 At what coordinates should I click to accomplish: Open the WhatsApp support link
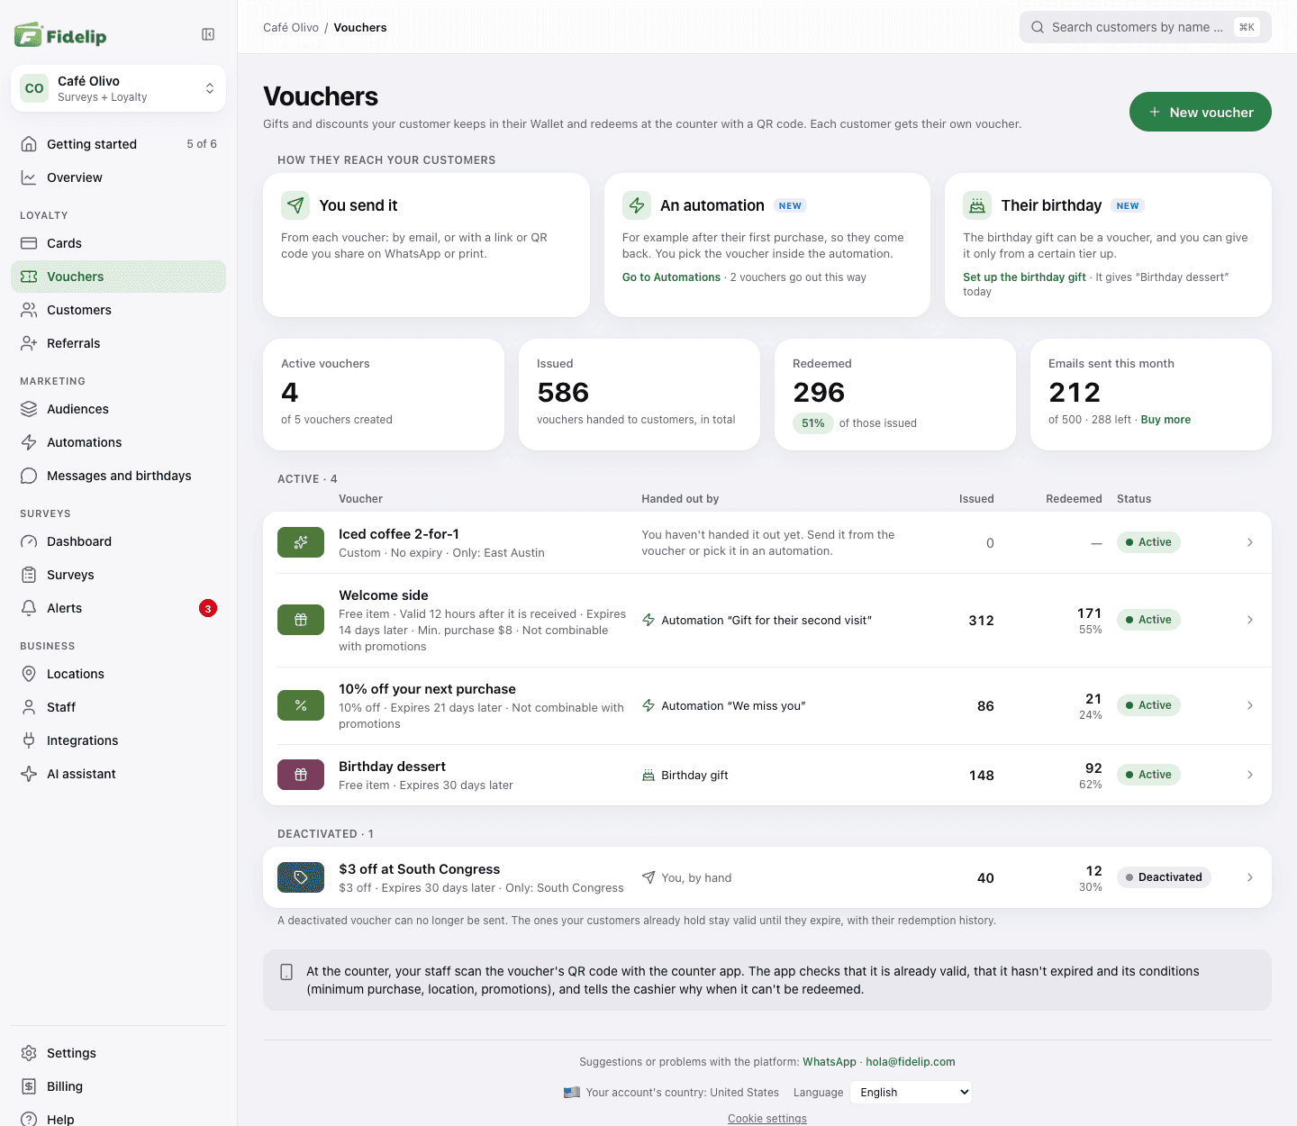(830, 1062)
